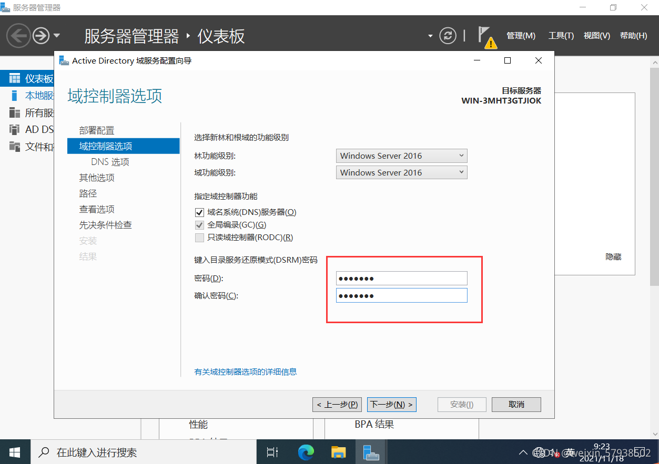Click the 隐藏 link in dashboard panel

(614, 257)
